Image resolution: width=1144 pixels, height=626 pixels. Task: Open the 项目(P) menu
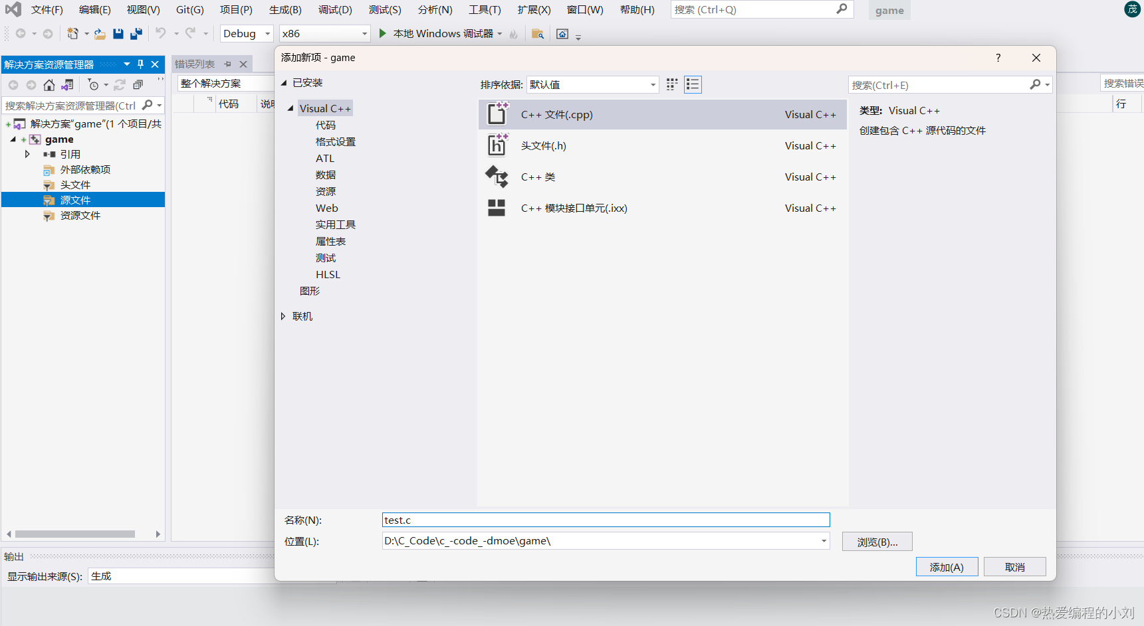tap(237, 10)
